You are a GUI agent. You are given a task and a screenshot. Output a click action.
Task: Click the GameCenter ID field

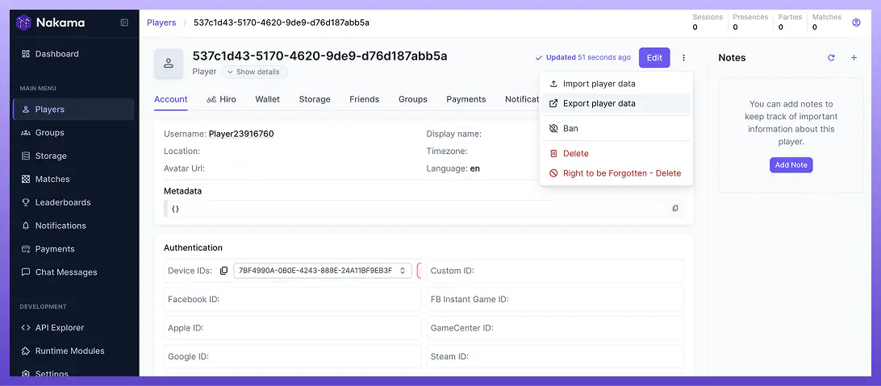coord(555,328)
